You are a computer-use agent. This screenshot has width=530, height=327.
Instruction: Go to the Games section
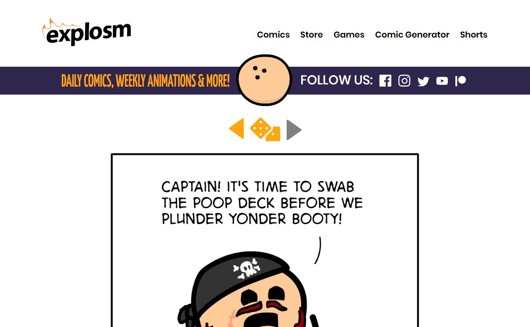tap(349, 34)
